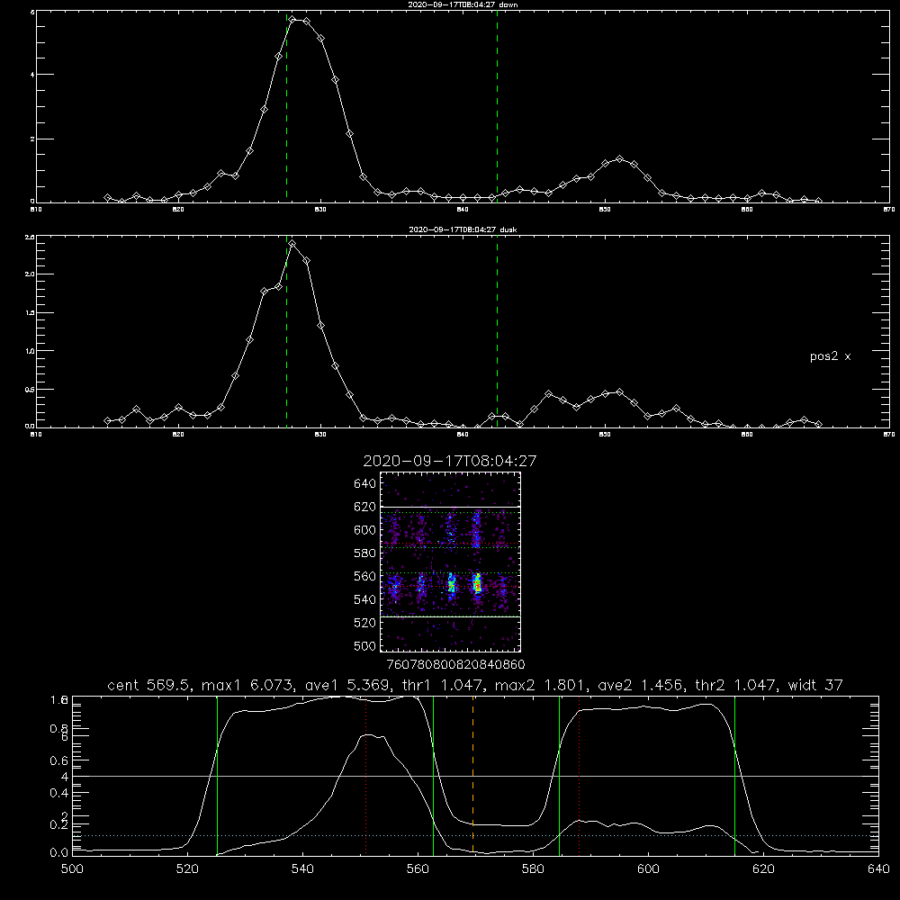Screen dimensions: 900x900
Task: Click the orange dashed center line in bottom plot
Action: 473,775
